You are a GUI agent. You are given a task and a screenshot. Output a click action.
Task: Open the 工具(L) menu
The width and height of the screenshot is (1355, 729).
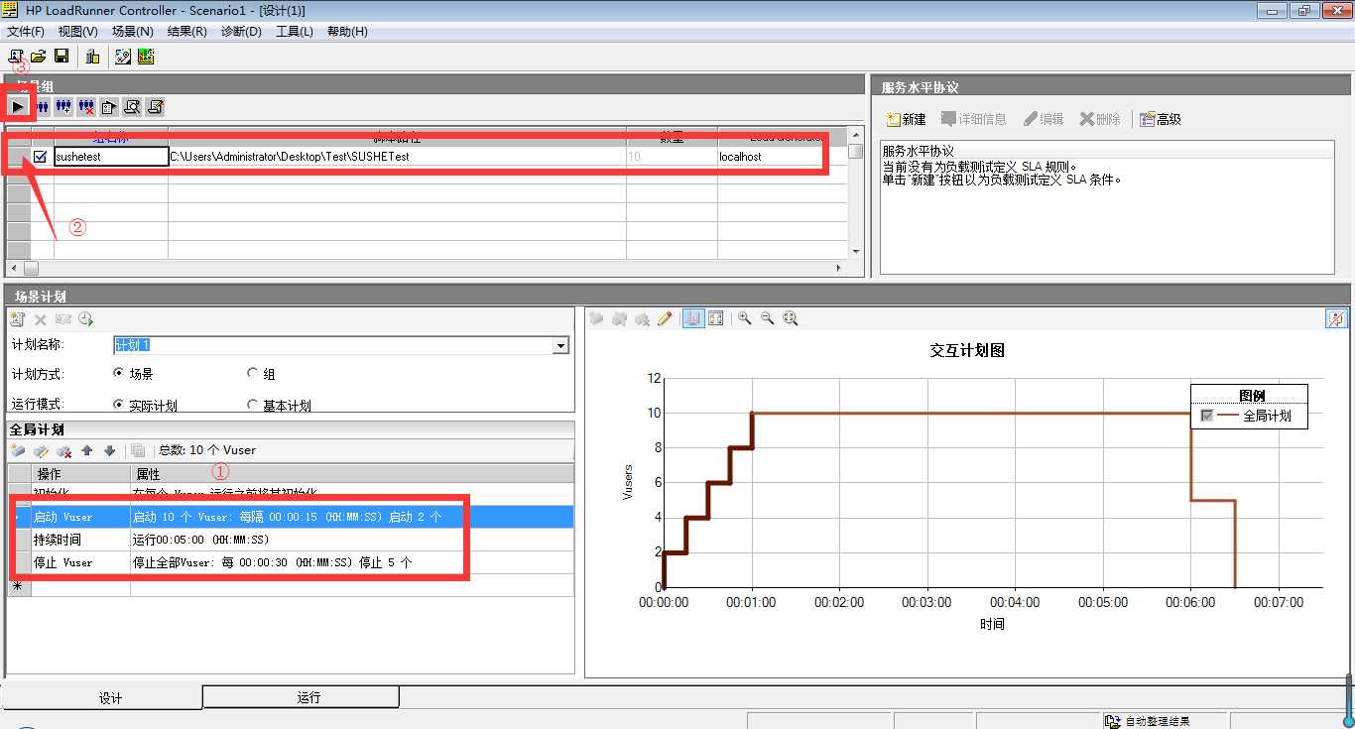pos(295,32)
